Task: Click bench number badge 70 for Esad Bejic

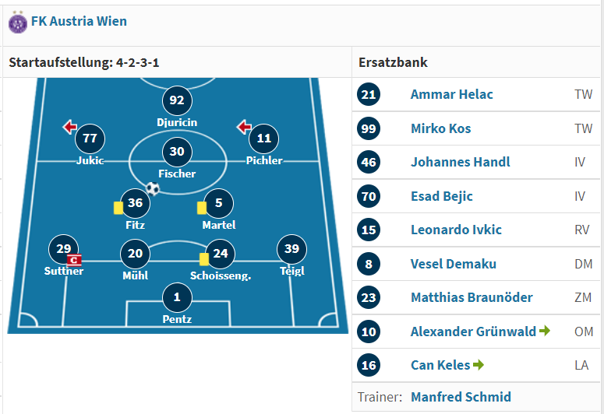Action: [369, 196]
